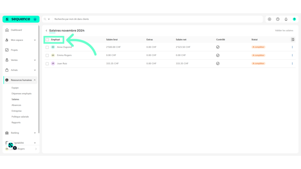The height and width of the screenshot is (169, 301).
Task: Click the 2'500.00 CHF gross salary cell
Action: (113, 47)
